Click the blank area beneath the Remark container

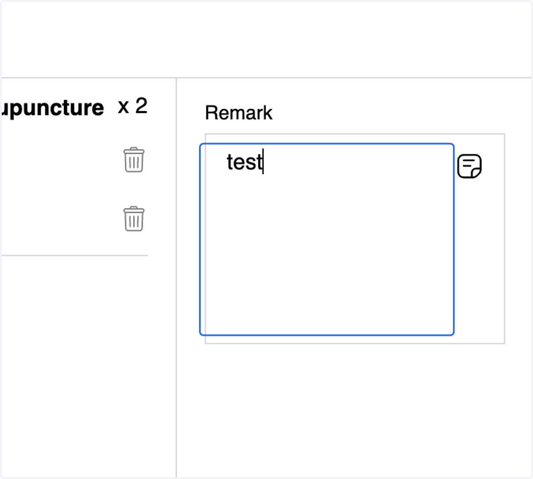coord(354,409)
